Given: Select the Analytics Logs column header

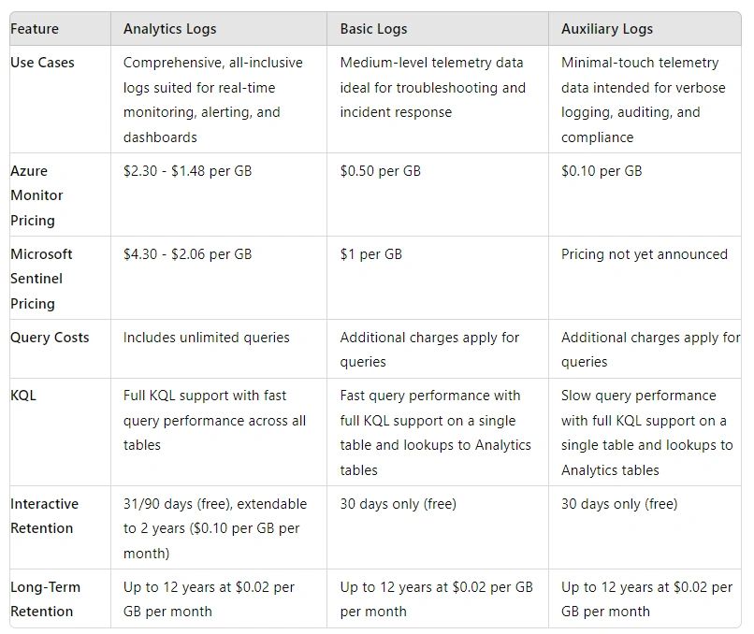Looking at the screenshot, I should (x=169, y=29).
